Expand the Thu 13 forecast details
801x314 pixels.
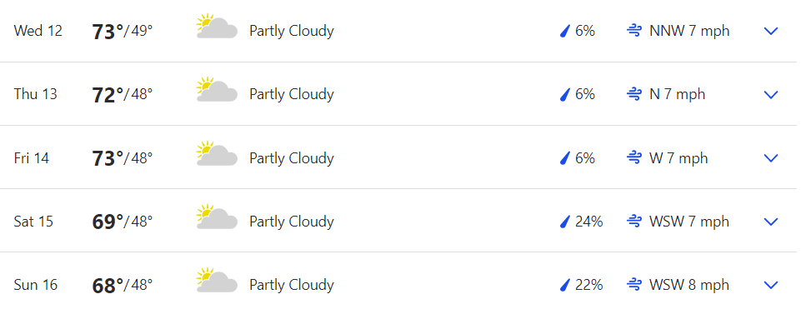click(770, 94)
